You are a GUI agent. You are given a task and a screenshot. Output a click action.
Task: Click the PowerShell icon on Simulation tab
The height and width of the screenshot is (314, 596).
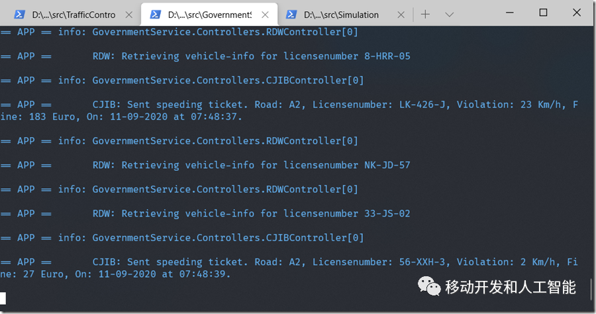coord(291,15)
